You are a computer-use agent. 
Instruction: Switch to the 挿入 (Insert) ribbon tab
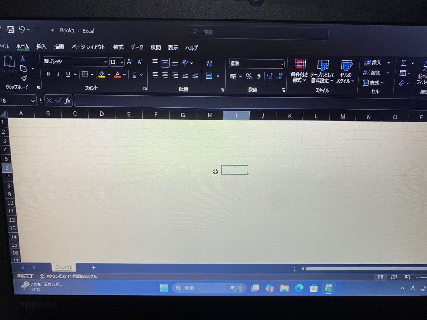[x=41, y=47]
